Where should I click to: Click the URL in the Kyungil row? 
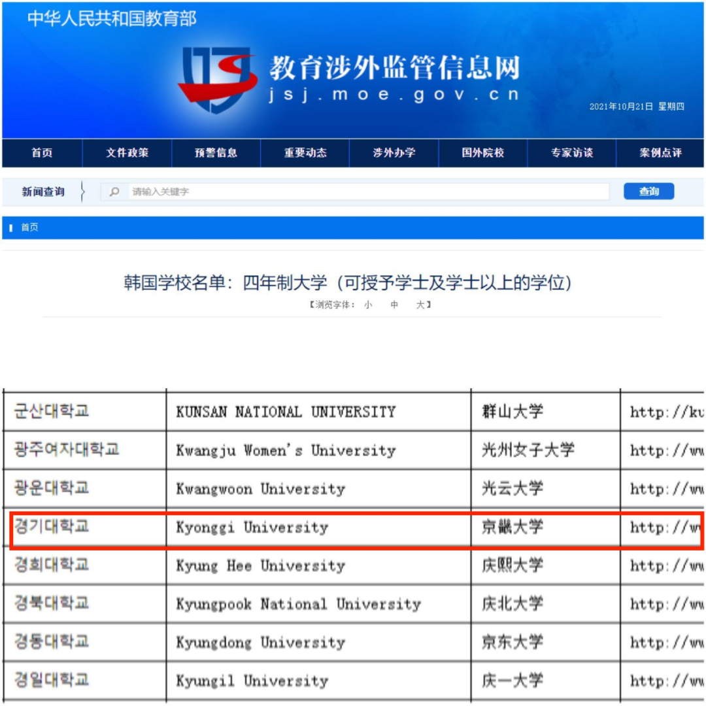(x=667, y=681)
